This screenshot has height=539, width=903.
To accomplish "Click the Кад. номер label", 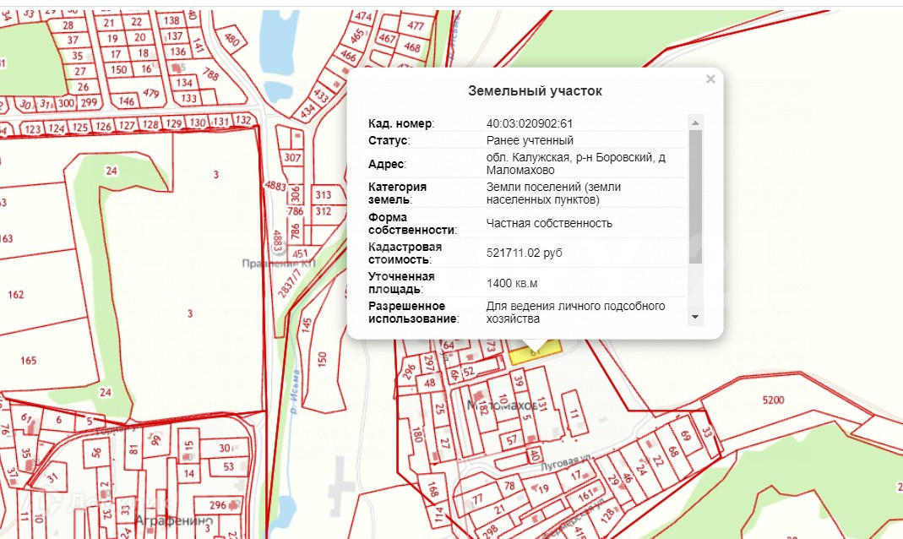I will tap(401, 124).
